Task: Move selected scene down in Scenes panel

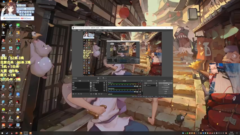Action: [81, 94]
